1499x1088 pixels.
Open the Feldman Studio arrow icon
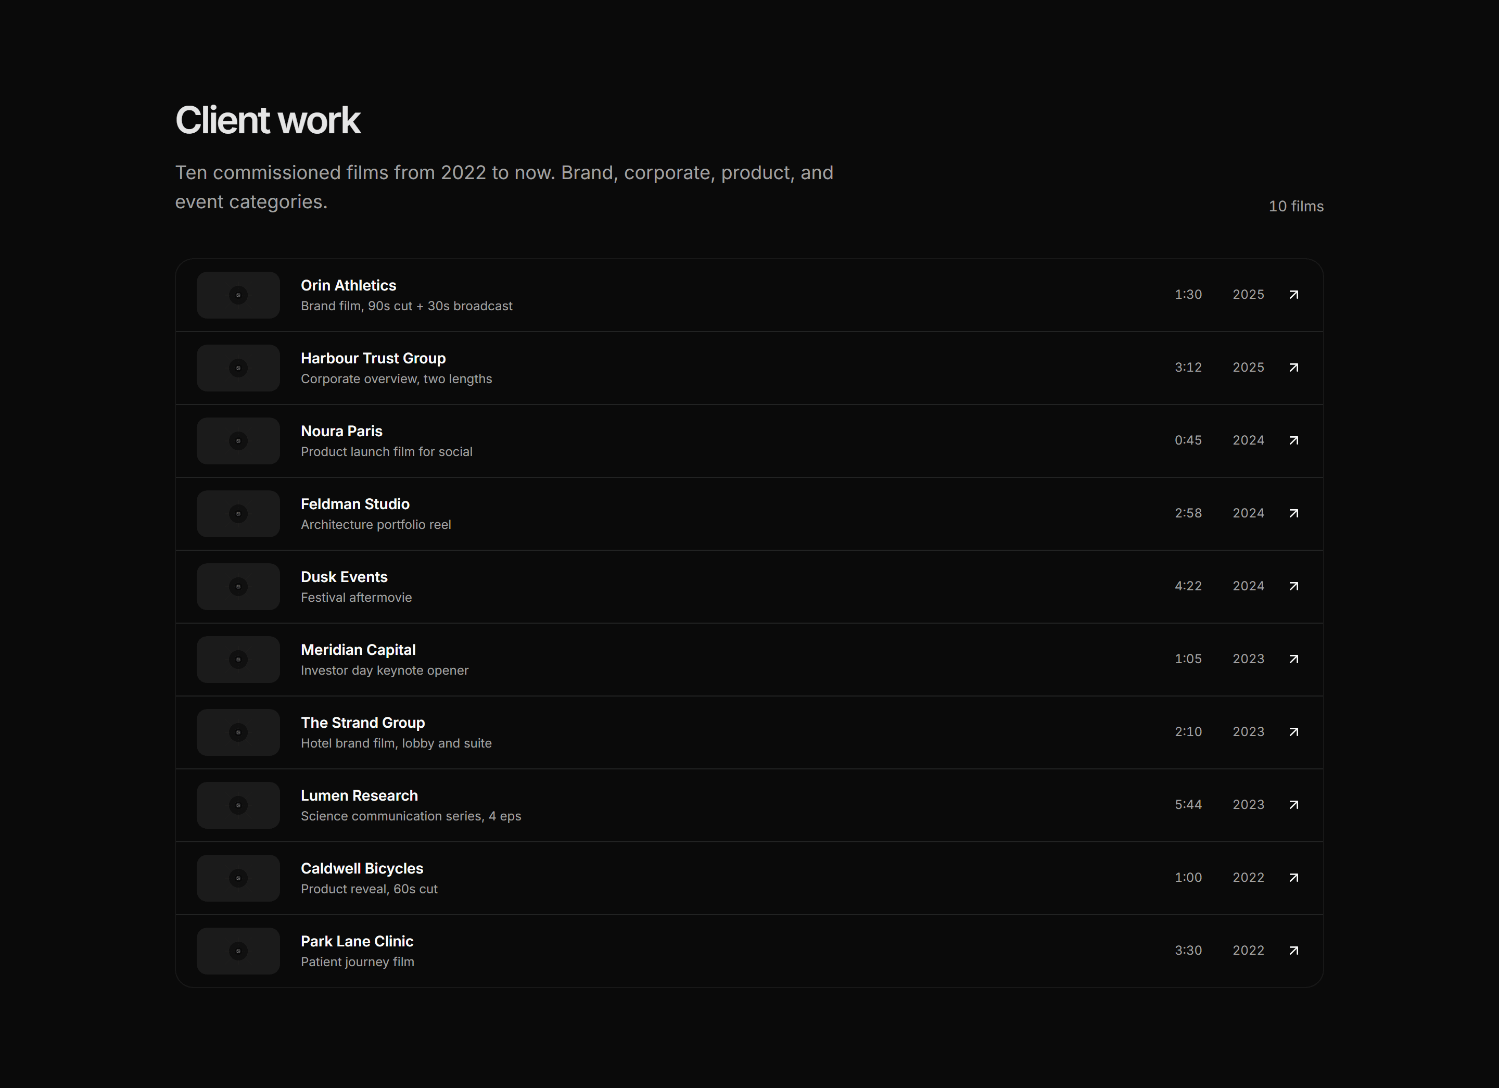[1293, 514]
